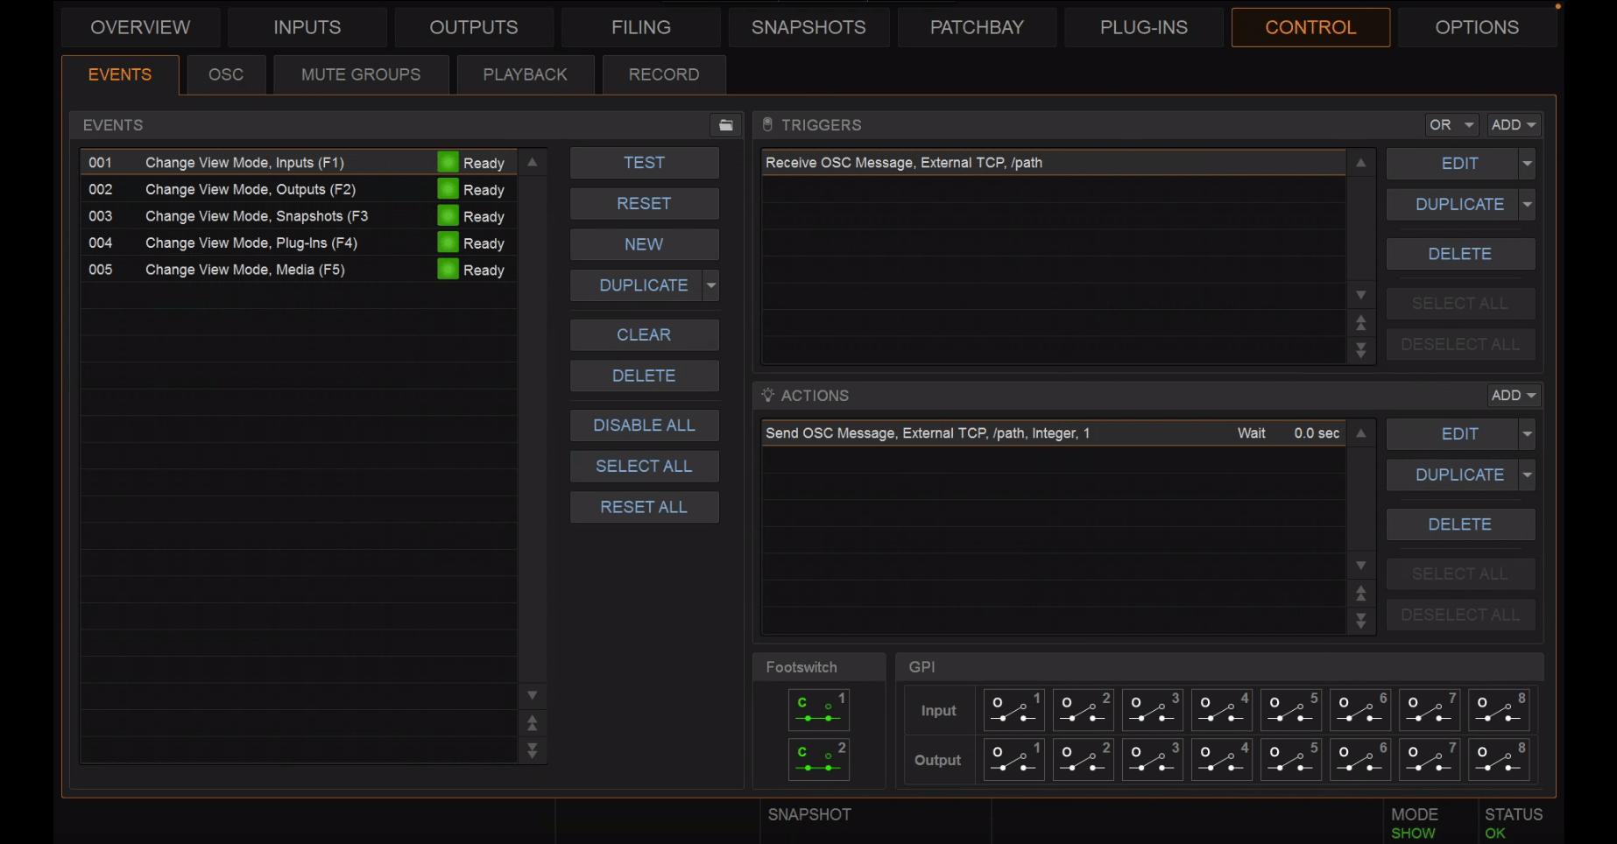Jump to top of triggers list
Image resolution: width=1617 pixels, height=844 pixels.
tap(1360, 323)
